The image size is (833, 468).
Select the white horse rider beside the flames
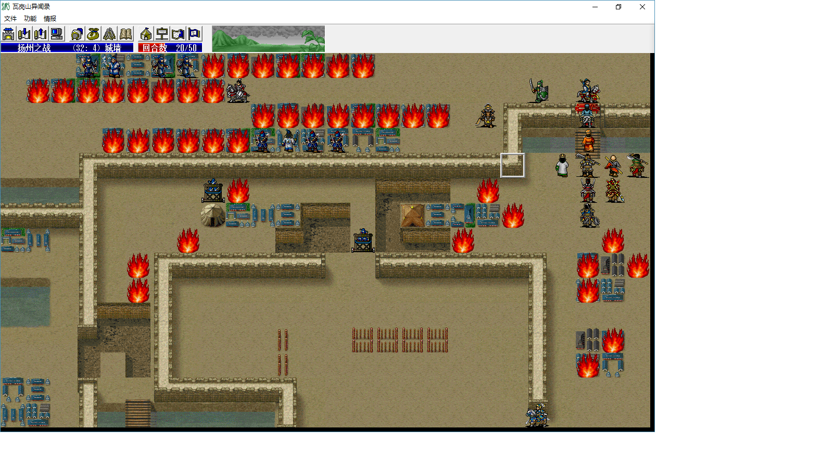pyautogui.click(x=238, y=91)
